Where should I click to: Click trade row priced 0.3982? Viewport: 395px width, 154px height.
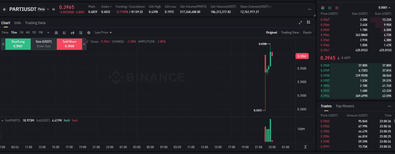click(x=356, y=131)
